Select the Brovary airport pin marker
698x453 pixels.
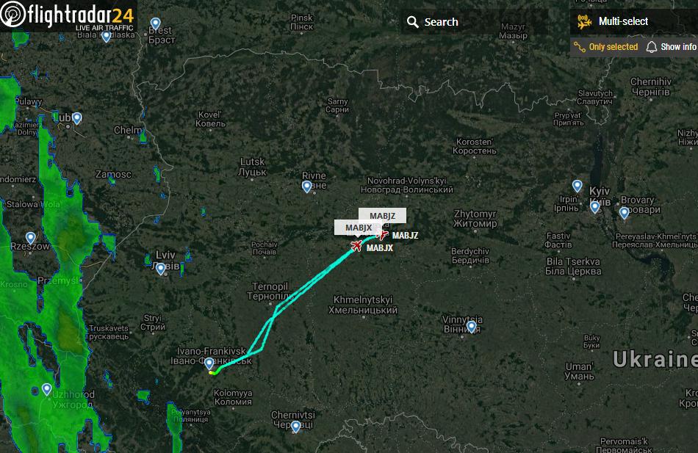(x=624, y=213)
